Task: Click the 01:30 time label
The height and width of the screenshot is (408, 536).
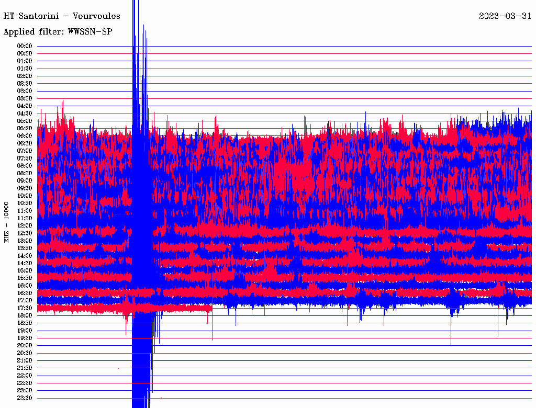Action: pos(25,69)
